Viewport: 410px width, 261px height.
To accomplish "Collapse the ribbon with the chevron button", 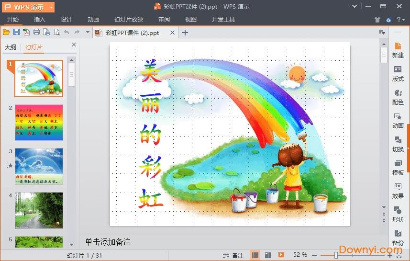I will 354,6.
